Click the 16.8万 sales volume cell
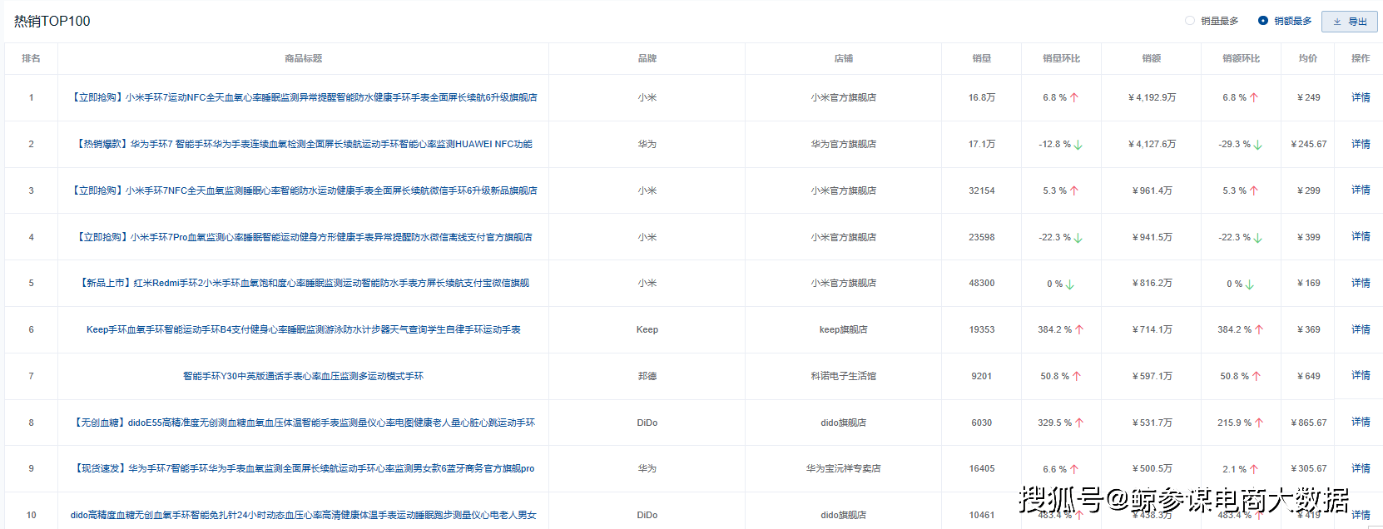 coord(982,97)
